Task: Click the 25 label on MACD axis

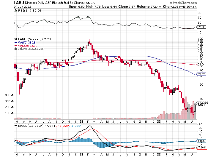Action: [x=200, y=124]
